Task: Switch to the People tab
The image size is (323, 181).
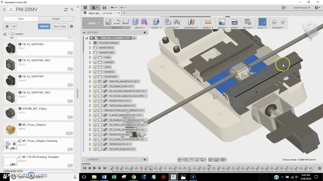Action: click(56, 19)
